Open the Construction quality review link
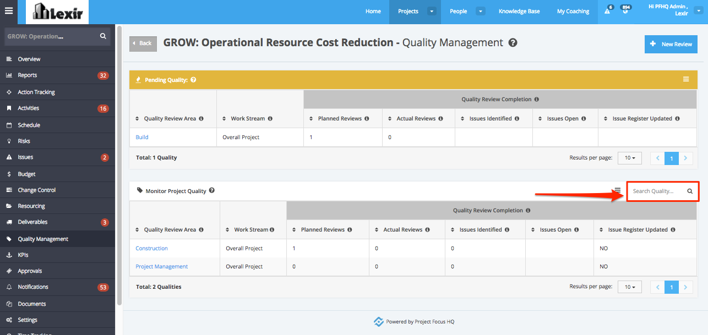This screenshot has width=708, height=335. click(152, 249)
